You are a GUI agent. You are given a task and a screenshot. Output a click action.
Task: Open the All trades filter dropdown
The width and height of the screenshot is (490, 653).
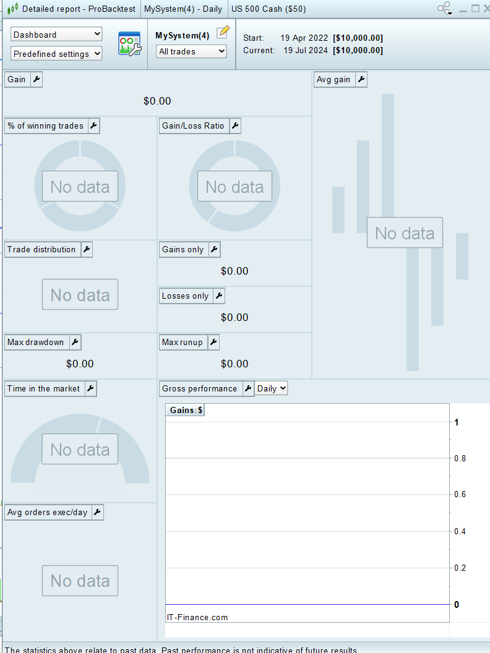(191, 51)
